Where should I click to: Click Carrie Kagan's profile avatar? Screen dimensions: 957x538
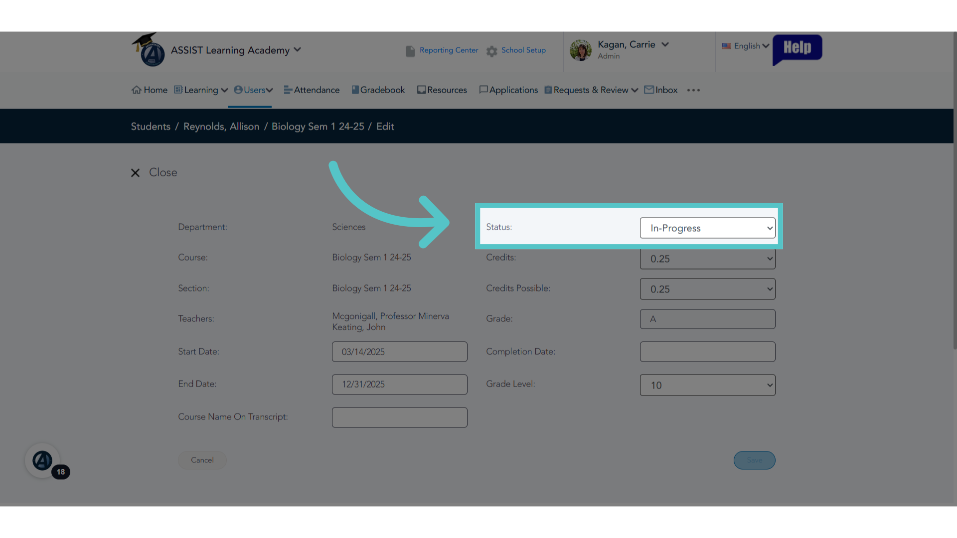pos(581,50)
